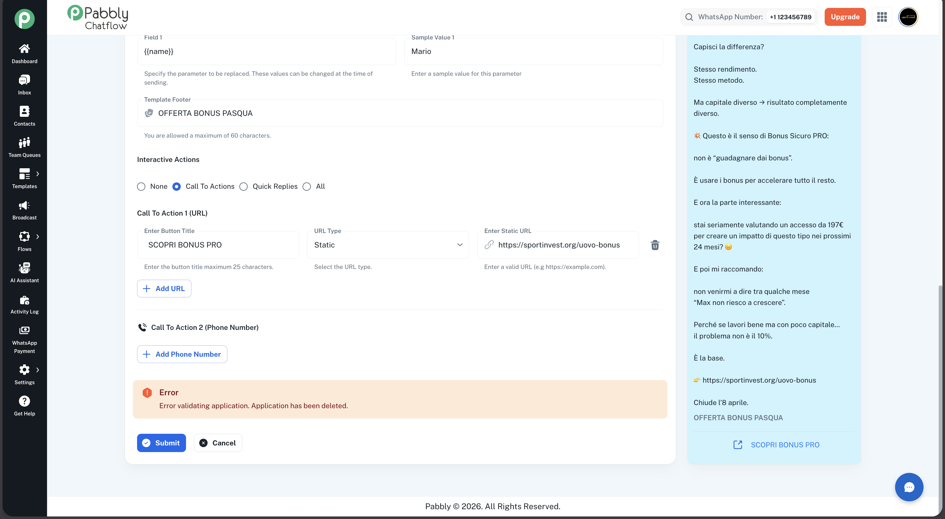Viewport: 945px width, 519px height.
Task: Open the URL Type Static dropdown
Action: [x=388, y=245]
